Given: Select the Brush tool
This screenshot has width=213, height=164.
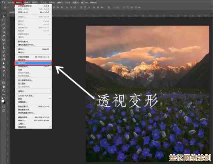Looking at the screenshot, I should (x=4, y=44).
